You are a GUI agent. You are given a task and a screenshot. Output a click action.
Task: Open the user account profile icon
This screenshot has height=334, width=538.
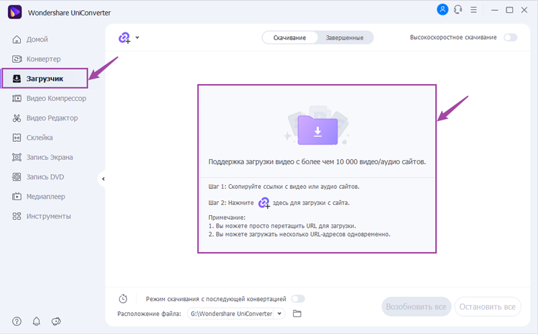443,9
